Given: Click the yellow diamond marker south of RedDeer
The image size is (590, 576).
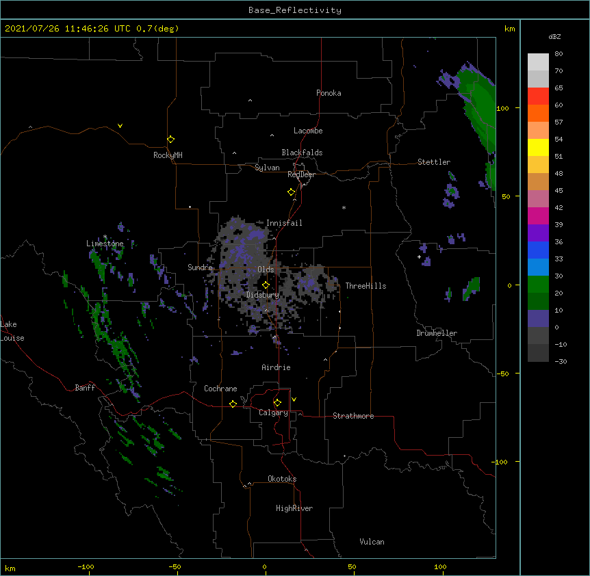Looking at the screenshot, I should (x=291, y=192).
